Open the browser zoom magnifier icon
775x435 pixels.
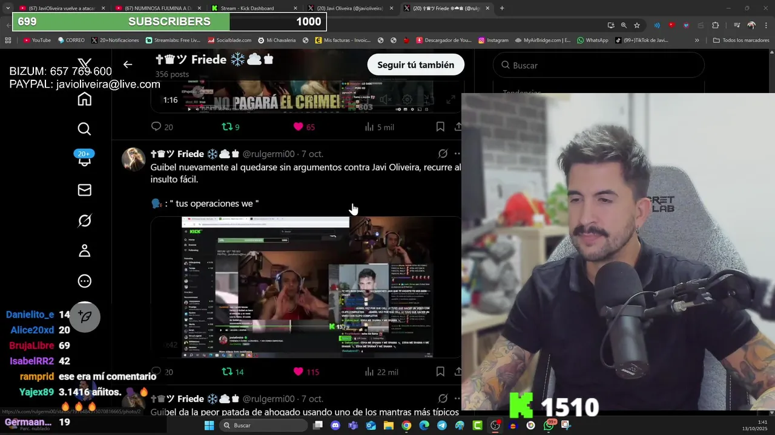[624, 25]
